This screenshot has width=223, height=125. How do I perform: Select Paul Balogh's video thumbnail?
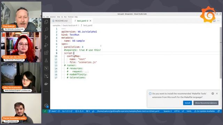point(21,17)
